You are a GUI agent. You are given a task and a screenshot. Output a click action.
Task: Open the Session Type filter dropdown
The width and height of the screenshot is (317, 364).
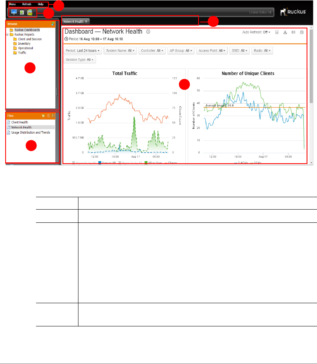click(80, 60)
